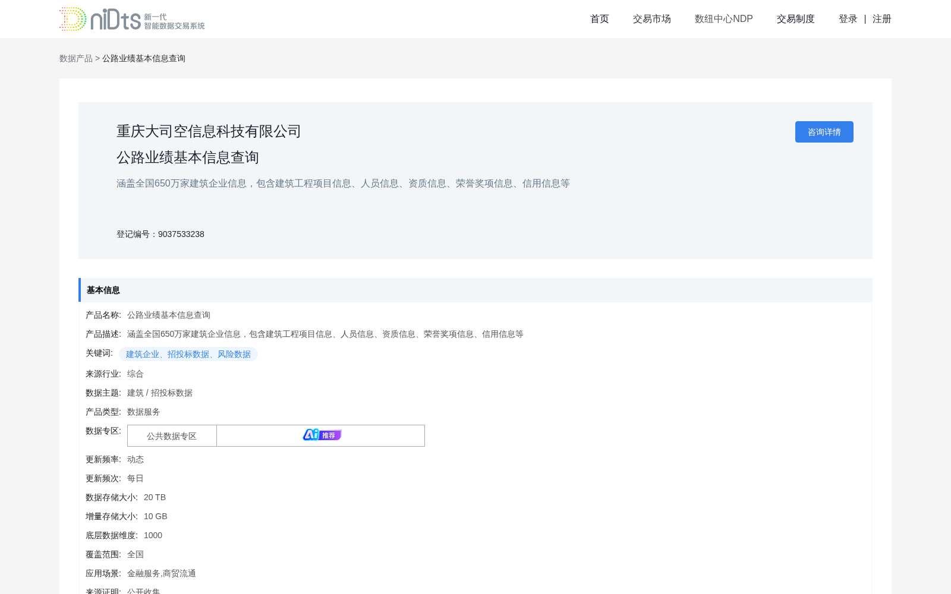Click the 产品描述 value text
The image size is (951, 594).
point(325,334)
